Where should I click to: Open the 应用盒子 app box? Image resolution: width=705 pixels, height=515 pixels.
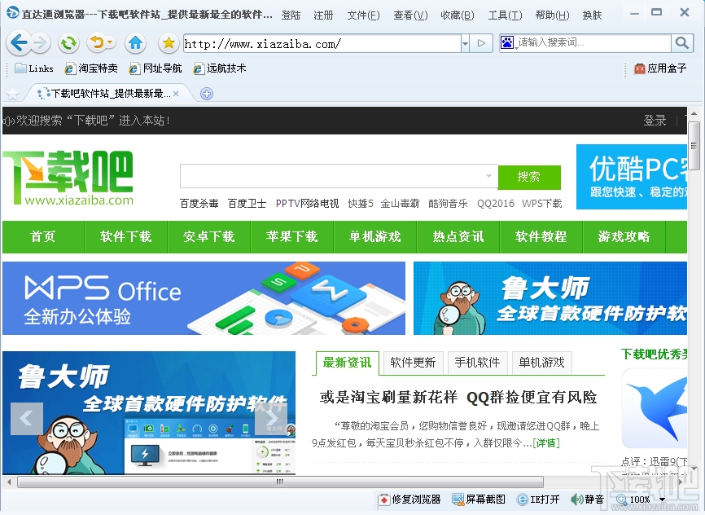(x=660, y=68)
